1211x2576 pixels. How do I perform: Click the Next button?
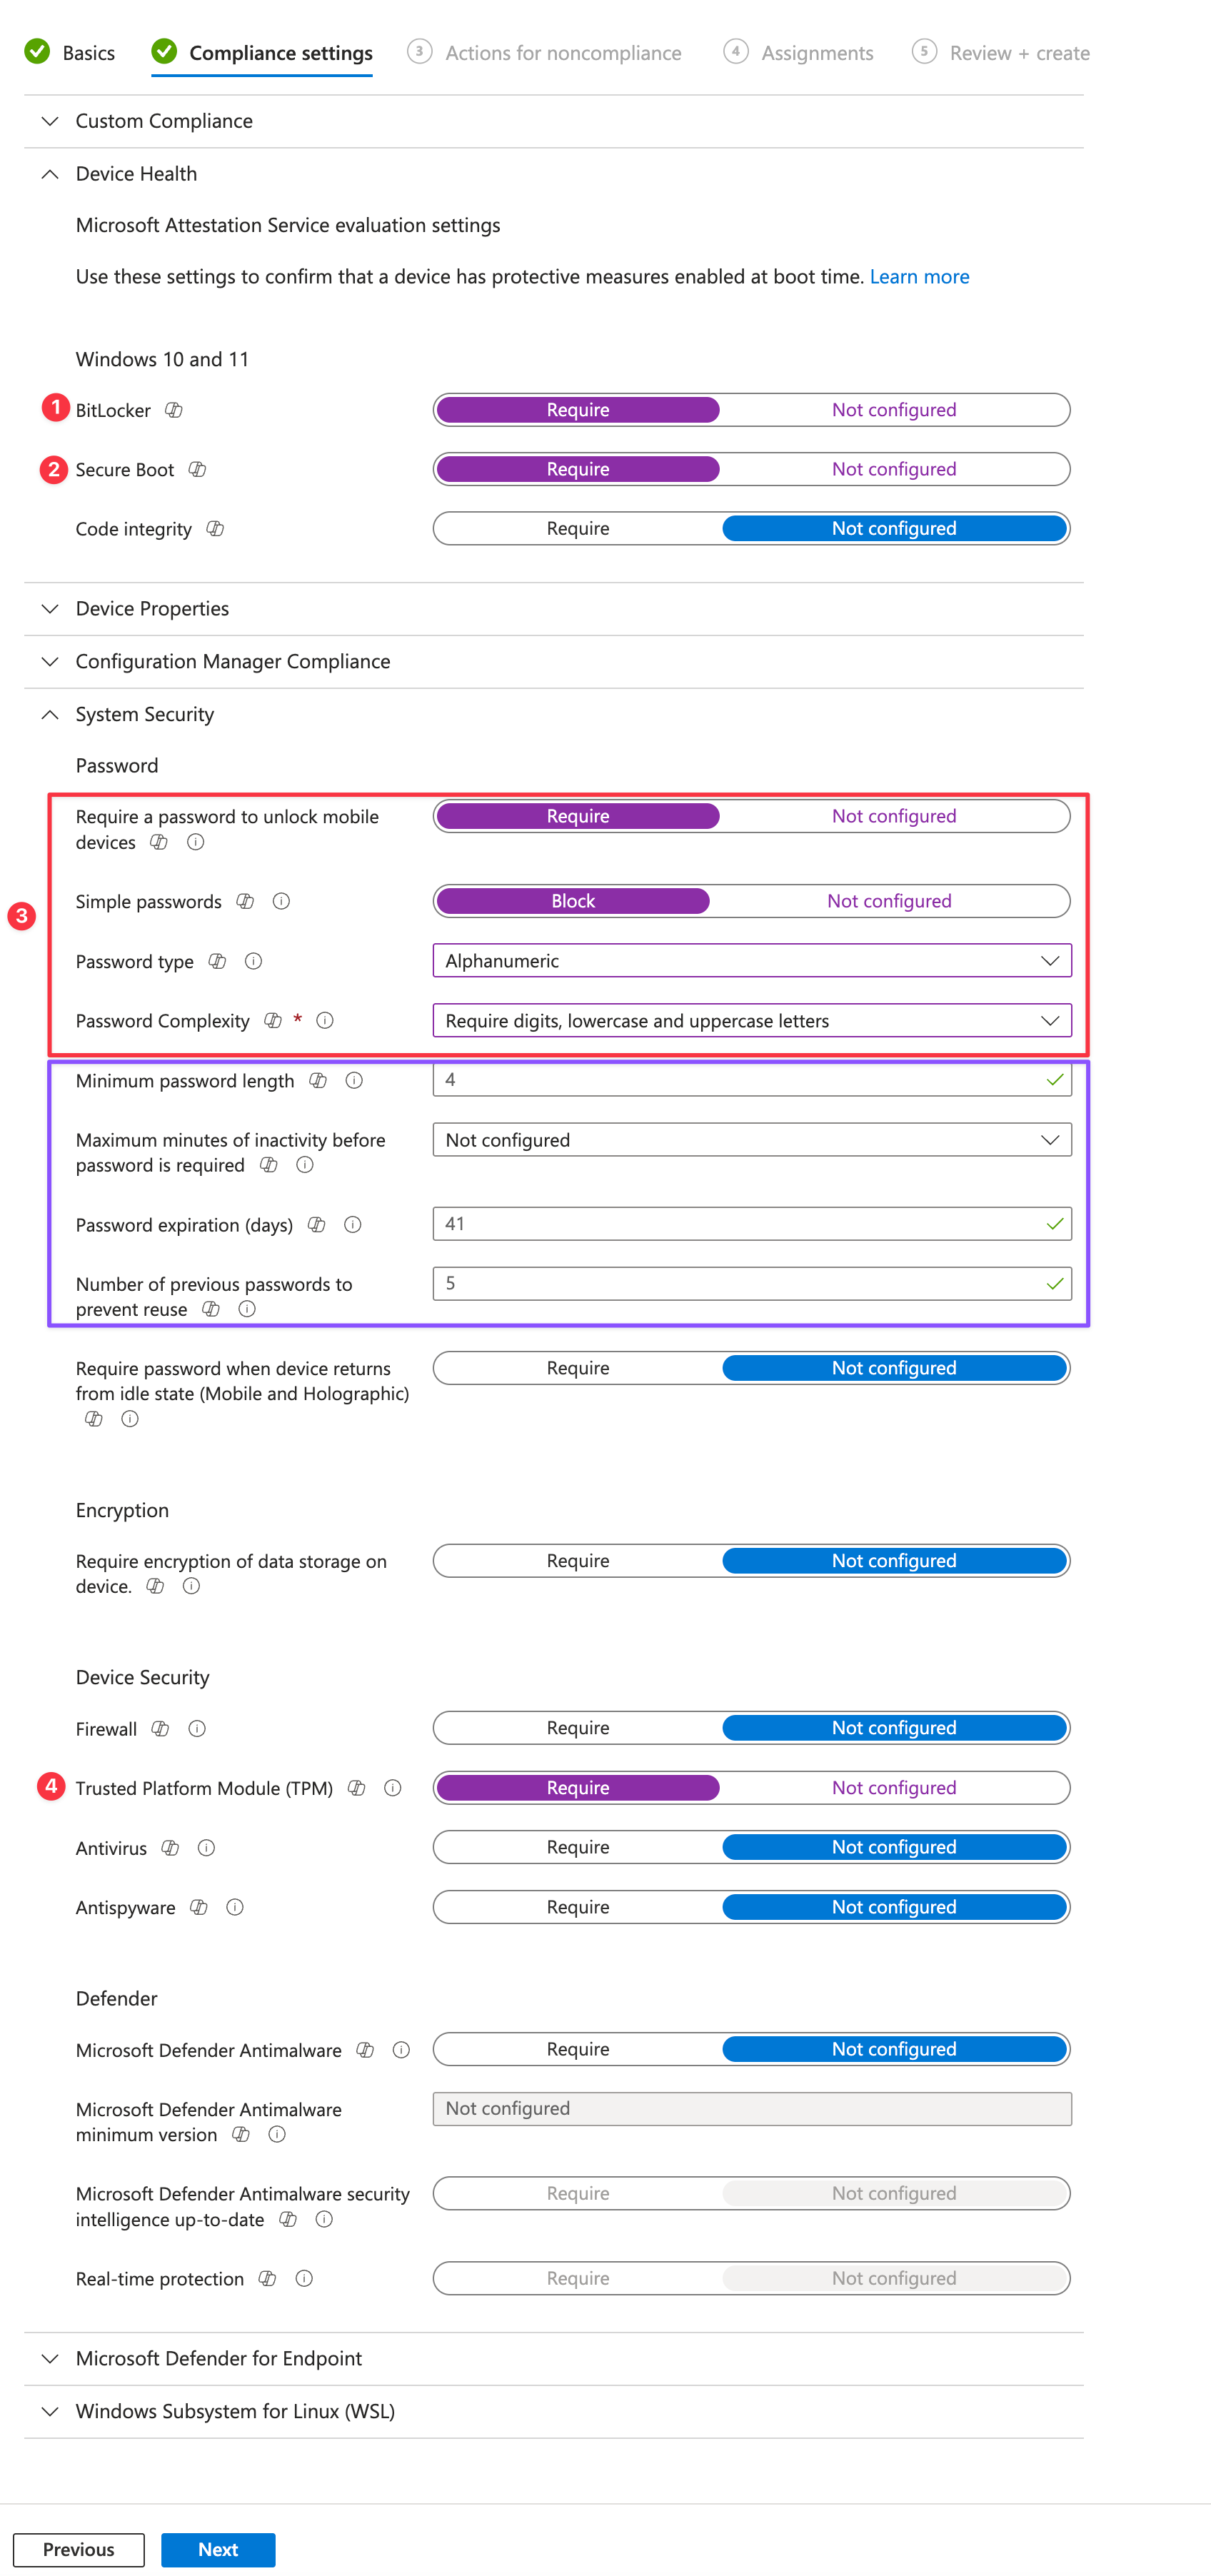[218, 2549]
